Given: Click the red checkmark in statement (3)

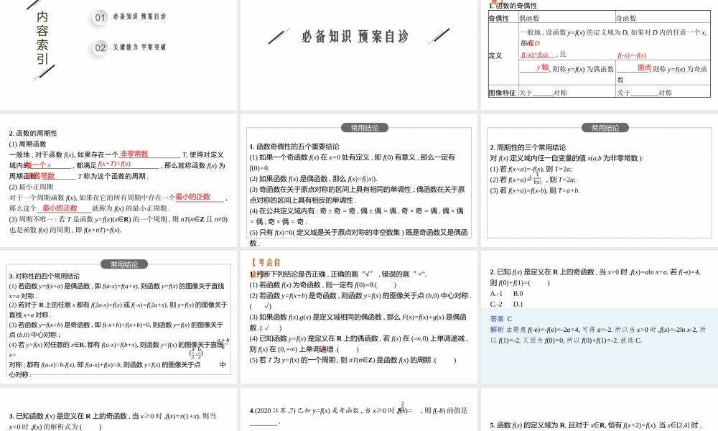Looking at the screenshot, I should [x=266, y=327].
